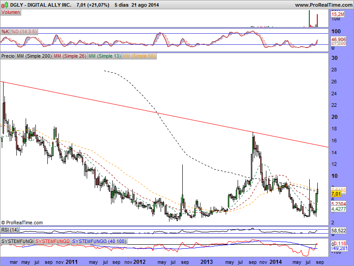Open MM (Simple 26) moving average settings
Screen dimensions: 354x266
point(70,56)
